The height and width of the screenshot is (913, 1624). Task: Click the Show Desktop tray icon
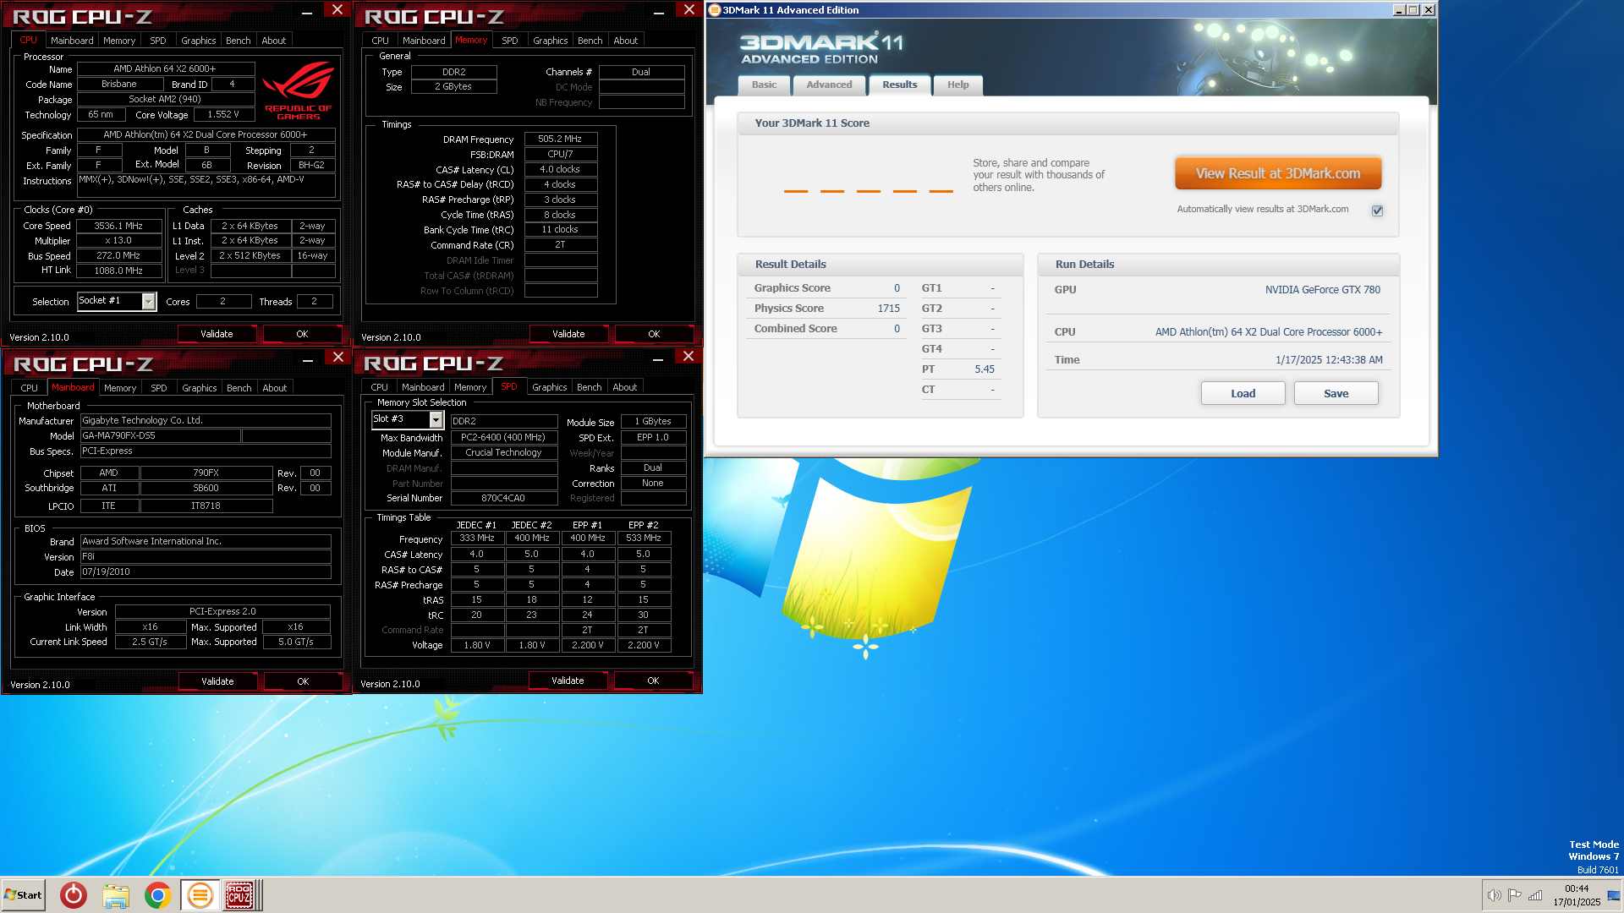pyautogui.click(x=1614, y=895)
